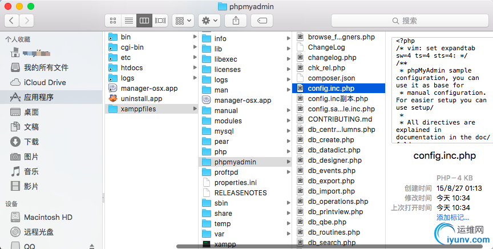
Task: Open 下载 in sidebar
Action: (51, 142)
